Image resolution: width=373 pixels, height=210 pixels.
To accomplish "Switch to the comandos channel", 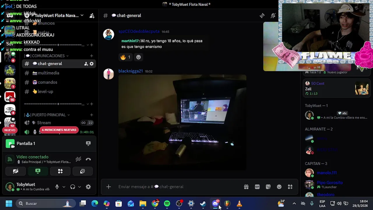I will point(59,82).
